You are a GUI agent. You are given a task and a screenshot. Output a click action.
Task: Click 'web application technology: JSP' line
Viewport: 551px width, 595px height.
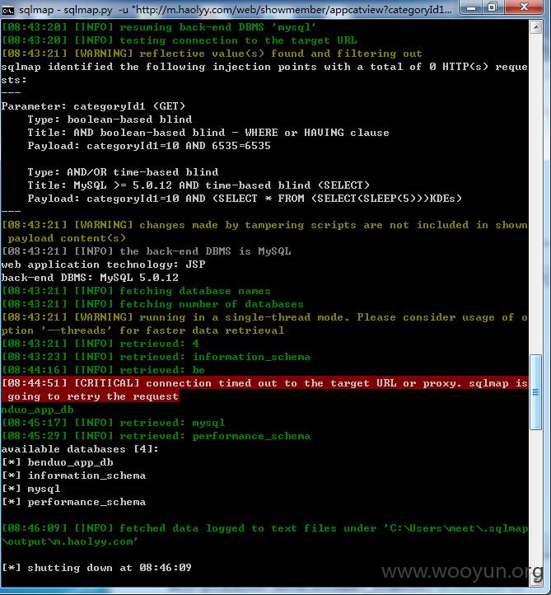click(103, 265)
